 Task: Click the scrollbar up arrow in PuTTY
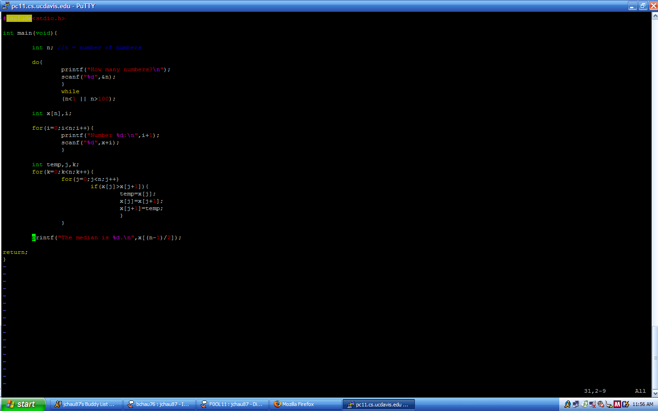tap(655, 16)
